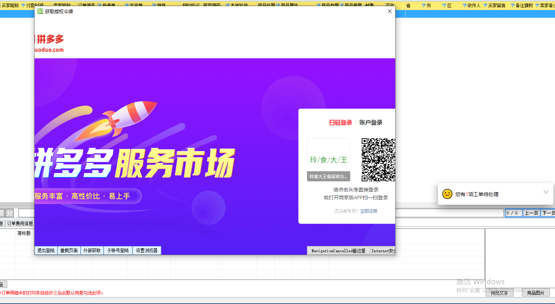Click the 预览文字 button
The height and width of the screenshot is (304, 555).
[499, 293]
